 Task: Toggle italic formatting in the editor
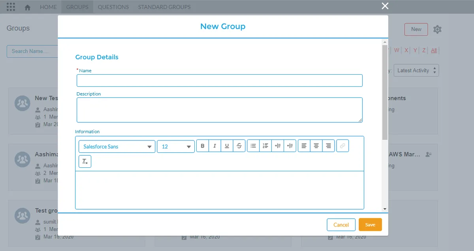point(214,146)
